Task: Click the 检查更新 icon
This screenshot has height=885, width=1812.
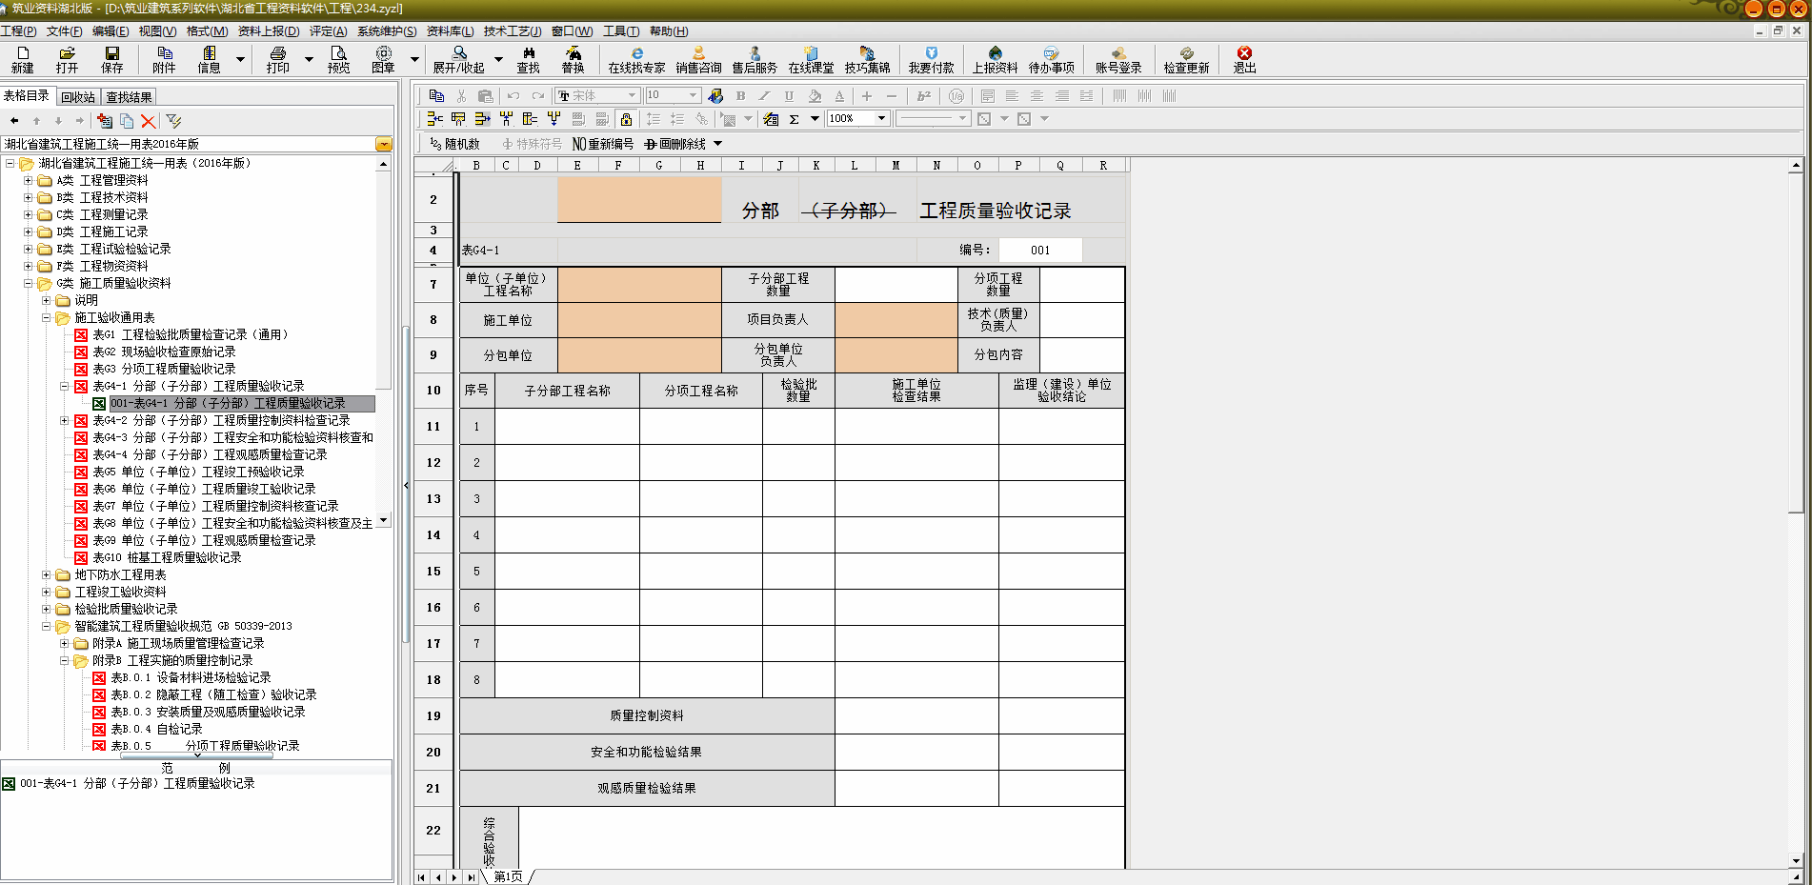Action: [x=1186, y=59]
